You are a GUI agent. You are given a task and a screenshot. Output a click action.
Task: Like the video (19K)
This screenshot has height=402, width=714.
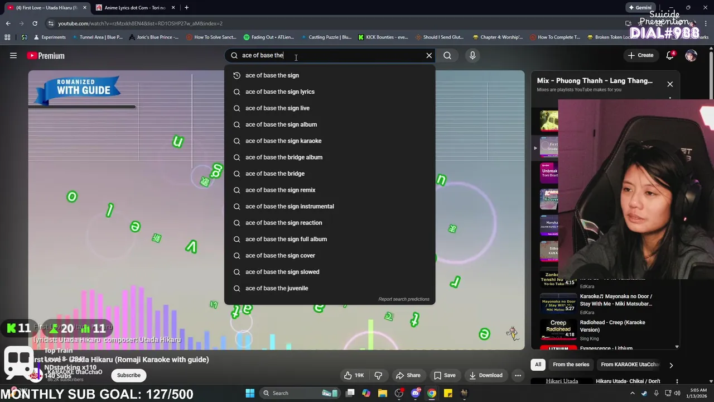(354, 375)
